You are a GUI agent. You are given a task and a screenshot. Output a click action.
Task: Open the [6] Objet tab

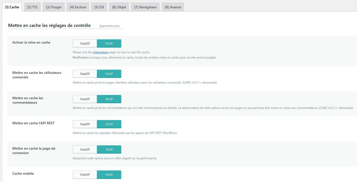[x=119, y=7]
